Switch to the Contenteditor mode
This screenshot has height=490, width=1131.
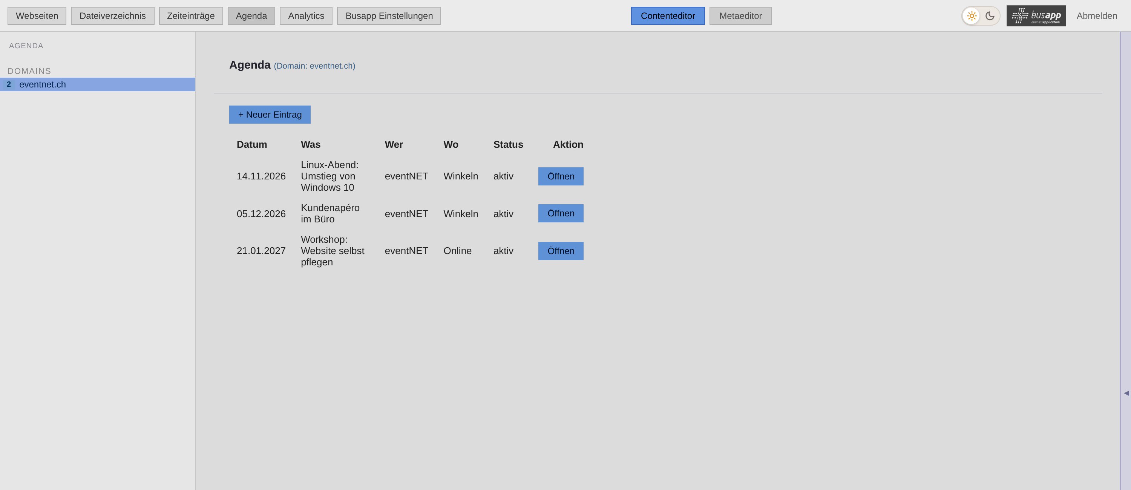[668, 16]
